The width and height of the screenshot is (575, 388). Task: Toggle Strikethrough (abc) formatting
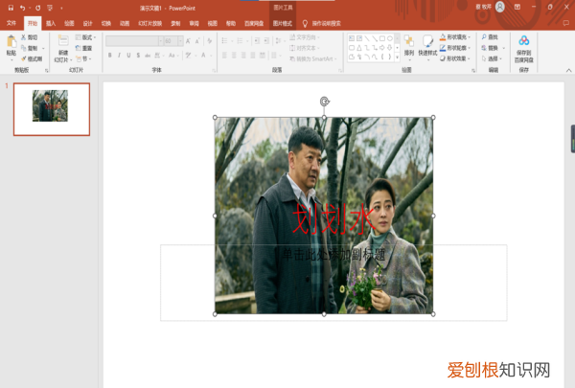click(148, 55)
